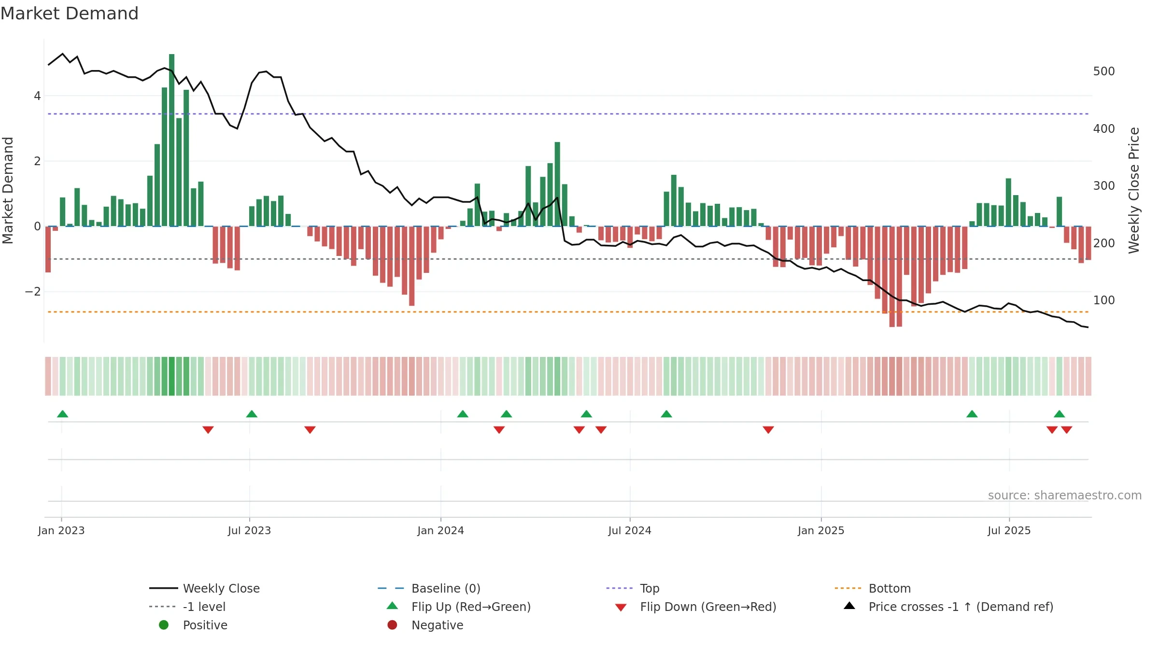Click the flip-down marker before Jan 2025
Screen dimensions: 1159x652
point(768,430)
